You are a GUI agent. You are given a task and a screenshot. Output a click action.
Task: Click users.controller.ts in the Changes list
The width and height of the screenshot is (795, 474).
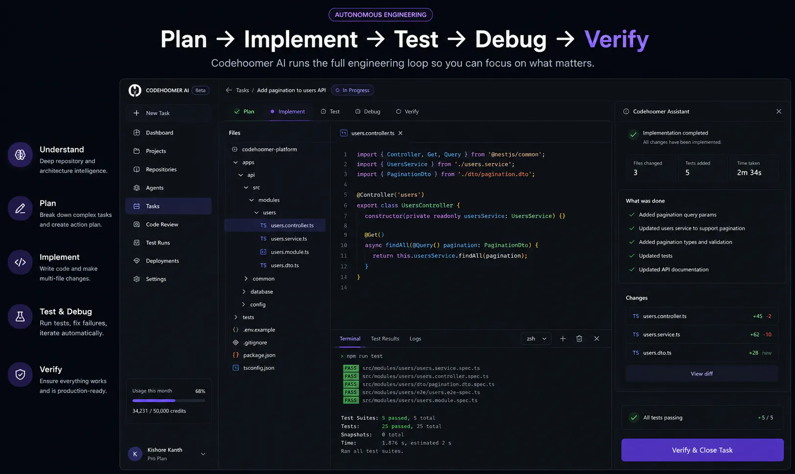702,316
